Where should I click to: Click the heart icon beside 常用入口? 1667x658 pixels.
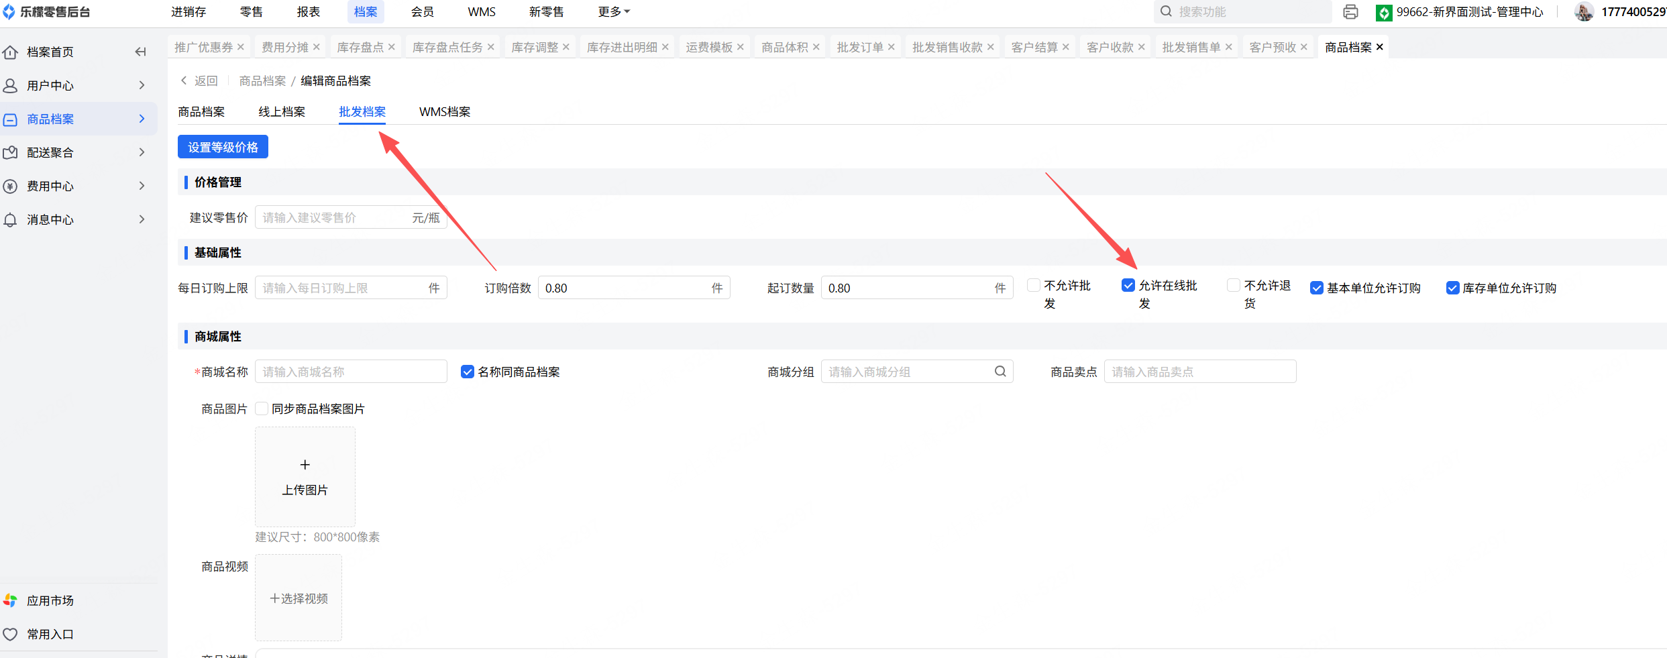10,634
